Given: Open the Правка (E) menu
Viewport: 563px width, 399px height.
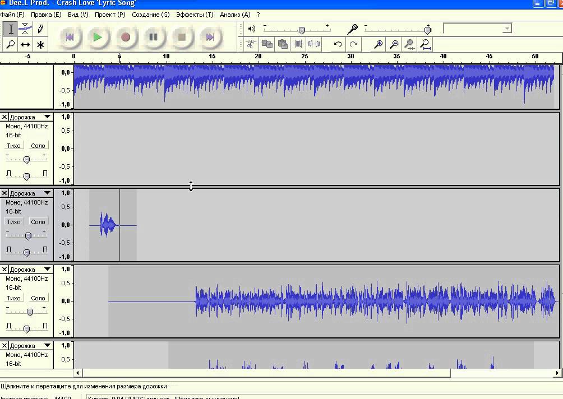Looking at the screenshot, I should tap(46, 15).
